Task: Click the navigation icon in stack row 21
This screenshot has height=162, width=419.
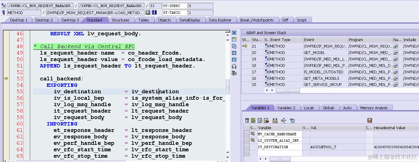Action: (396, 46)
